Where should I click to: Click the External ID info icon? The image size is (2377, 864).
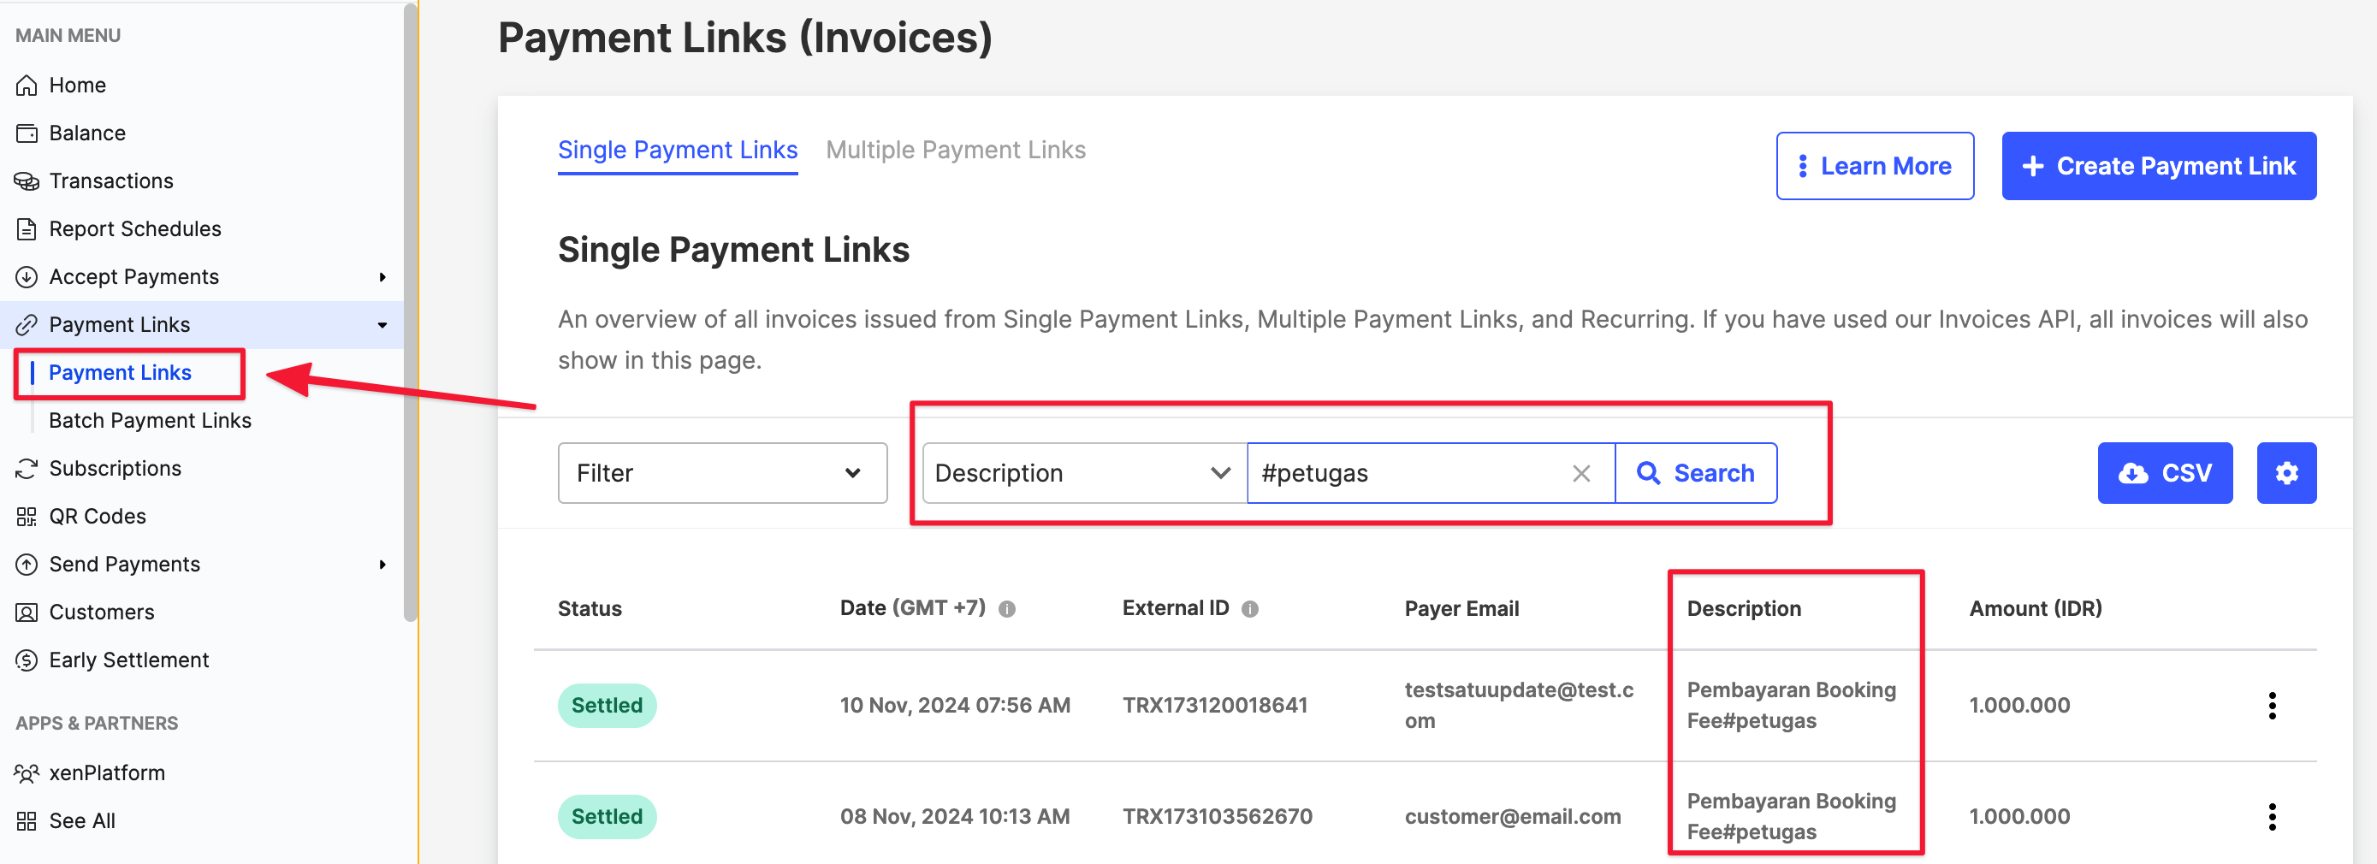1249,608
